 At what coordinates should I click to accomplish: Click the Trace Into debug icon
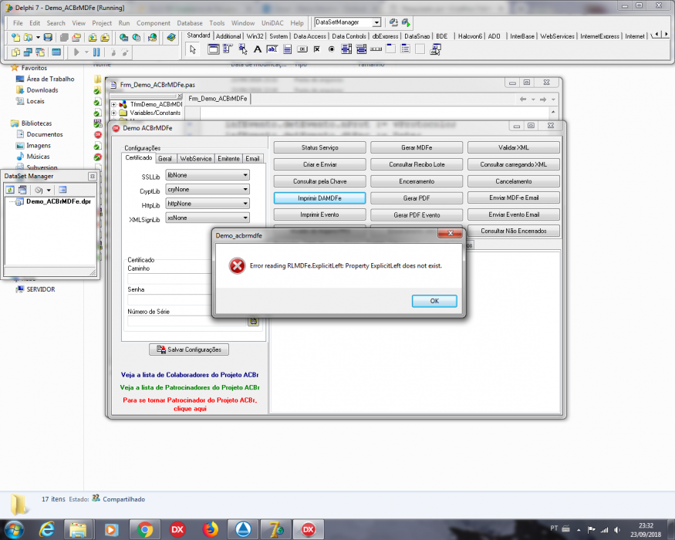click(x=113, y=52)
